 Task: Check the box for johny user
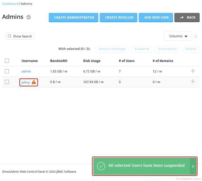pos(7,82)
